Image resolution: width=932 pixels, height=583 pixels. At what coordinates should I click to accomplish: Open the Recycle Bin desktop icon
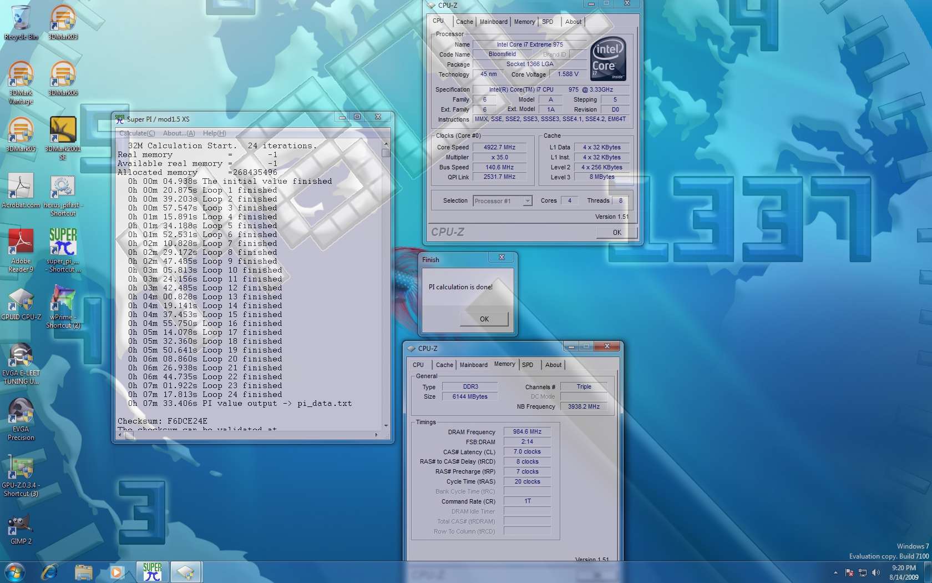(x=21, y=22)
